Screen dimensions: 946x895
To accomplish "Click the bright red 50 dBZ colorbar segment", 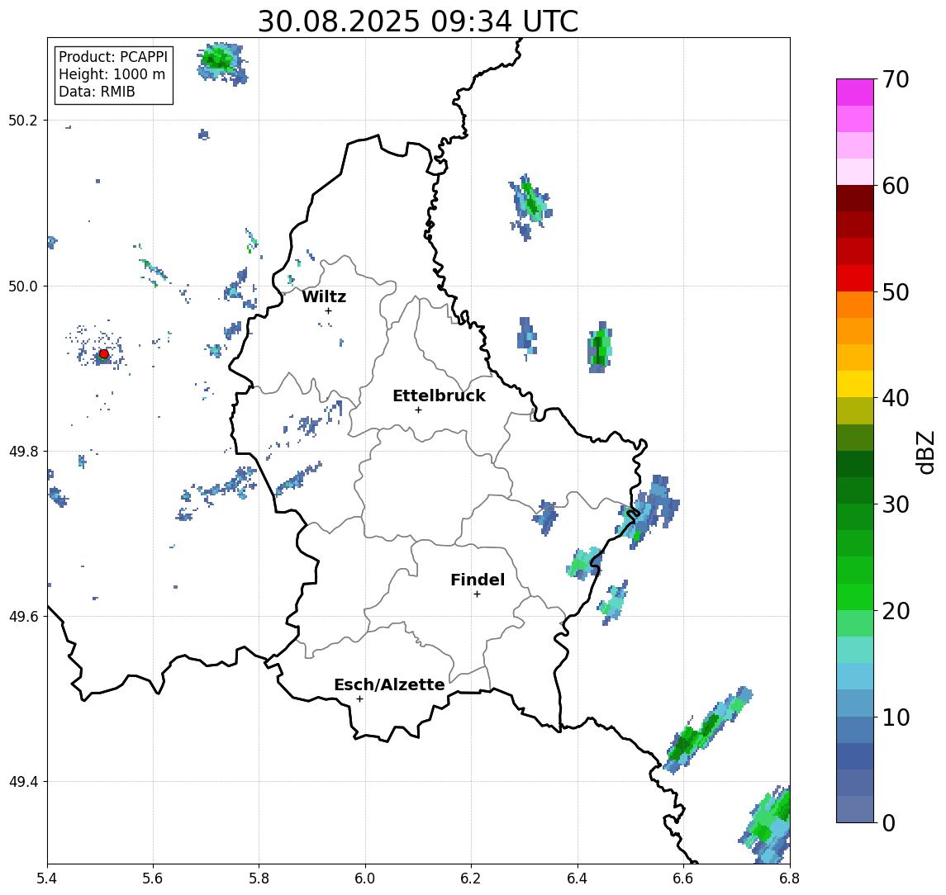I will 854,278.
